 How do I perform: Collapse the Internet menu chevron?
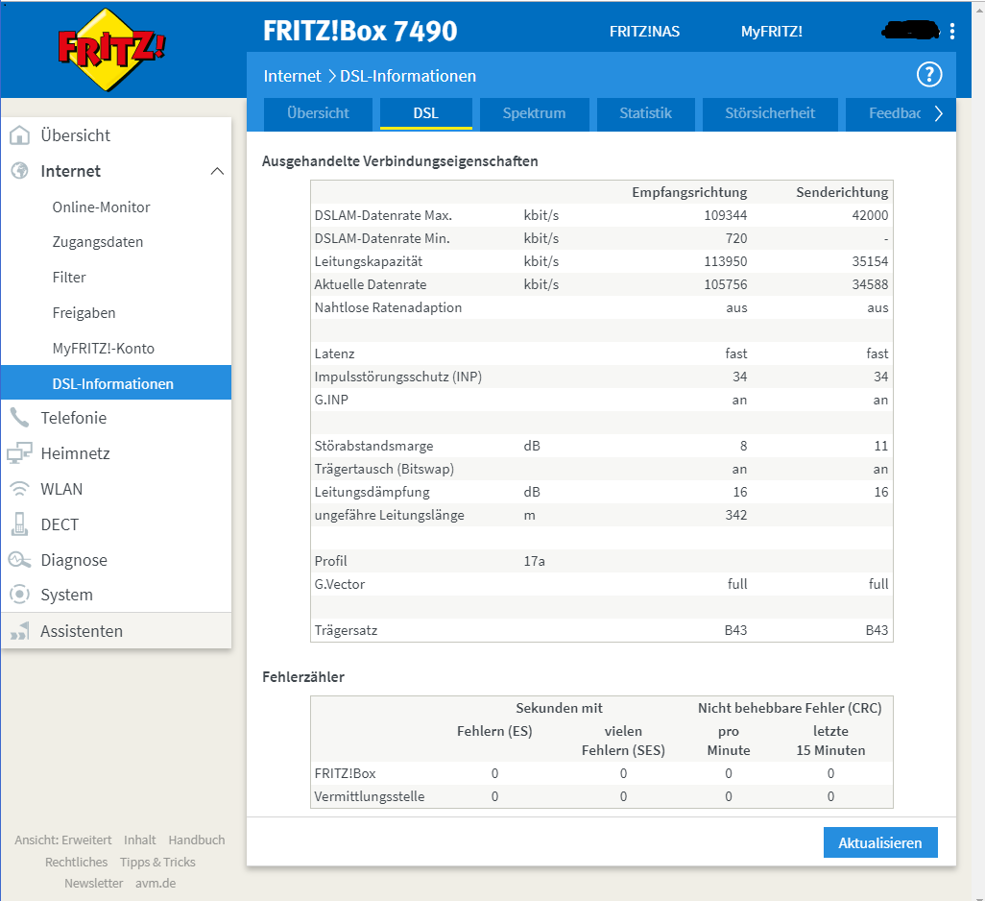coord(217,171)
